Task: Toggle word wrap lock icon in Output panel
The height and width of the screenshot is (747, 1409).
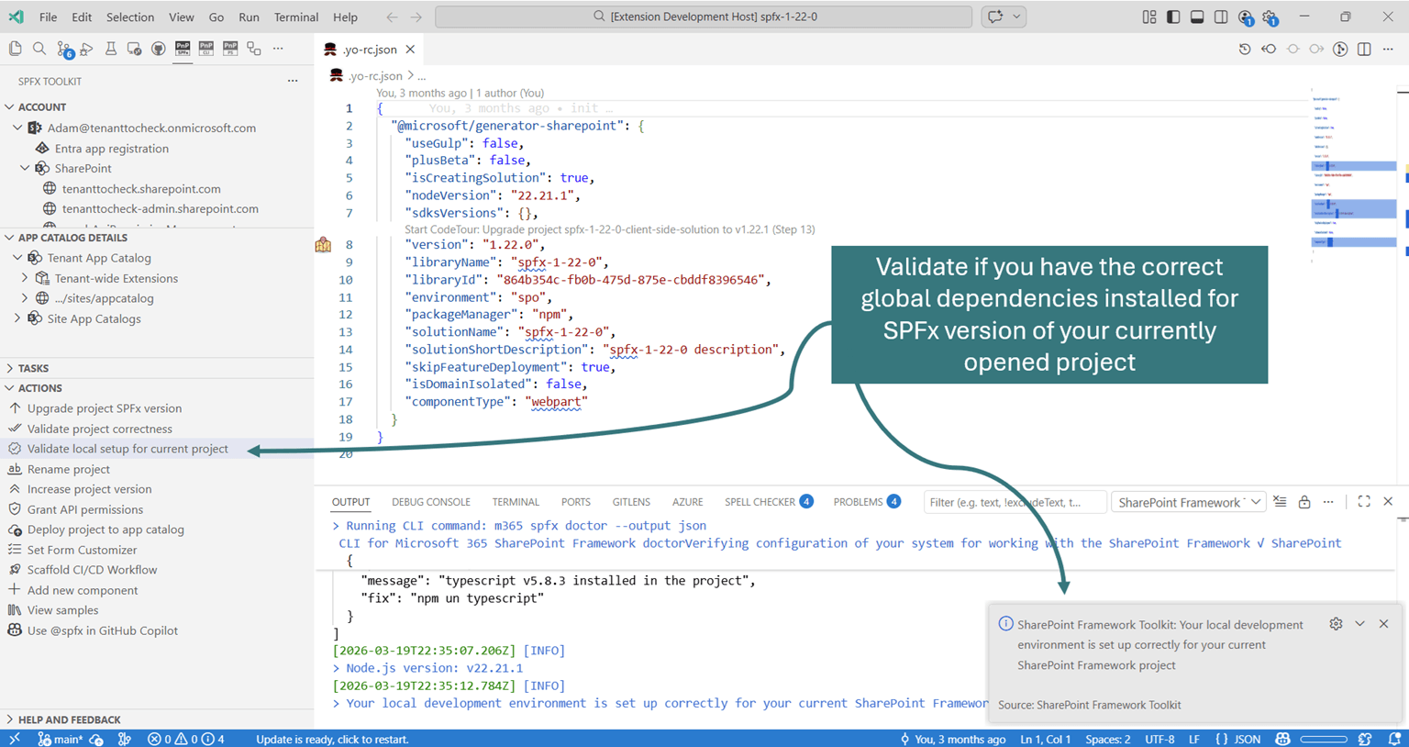Action: (x=1304, y=502)
